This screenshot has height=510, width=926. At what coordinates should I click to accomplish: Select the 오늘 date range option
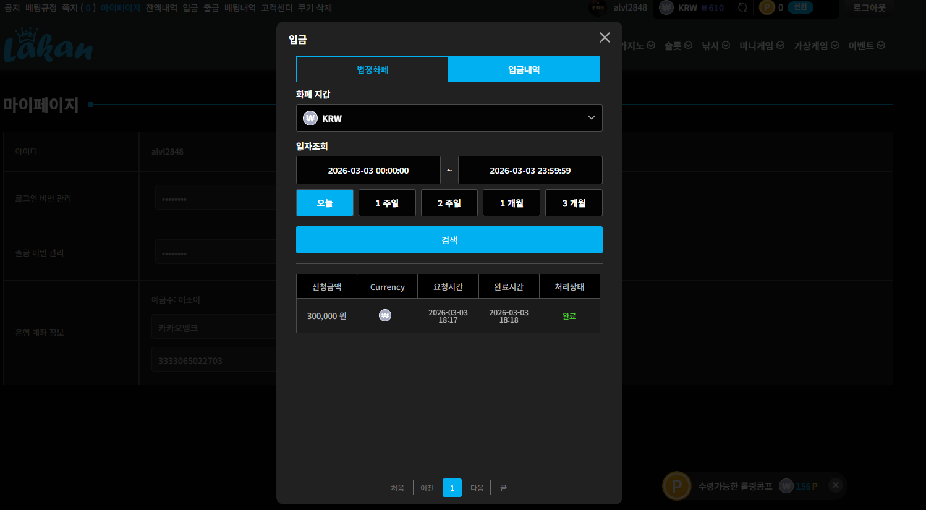[x=325, y=203]
